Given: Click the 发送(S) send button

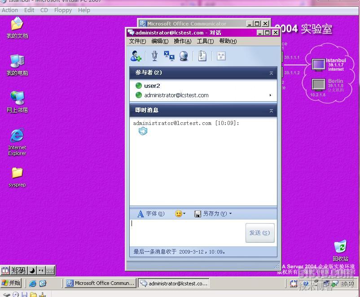Looking at the screenshot, I should tap(260, 233).
